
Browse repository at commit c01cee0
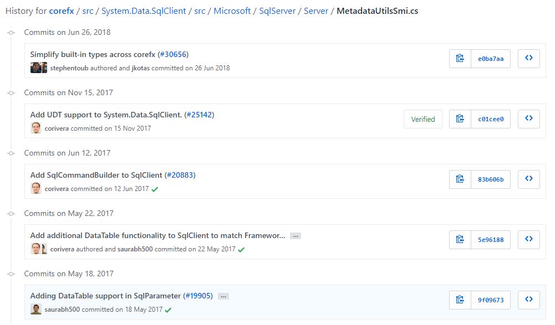pos(529,119)
